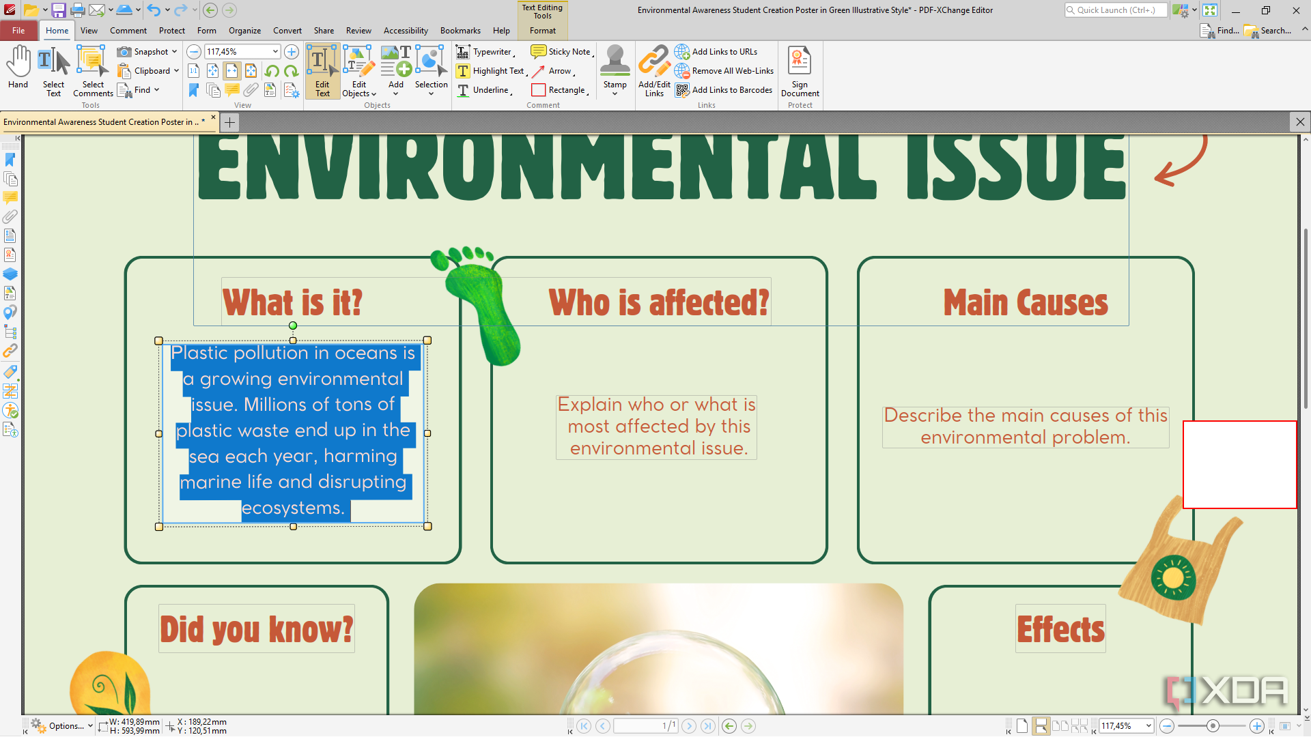Image resolution: width=1311 pixels, height=737 pixels.
Task: Switch to two pages layout in status bar
Action: click(x=1060, y=726)
